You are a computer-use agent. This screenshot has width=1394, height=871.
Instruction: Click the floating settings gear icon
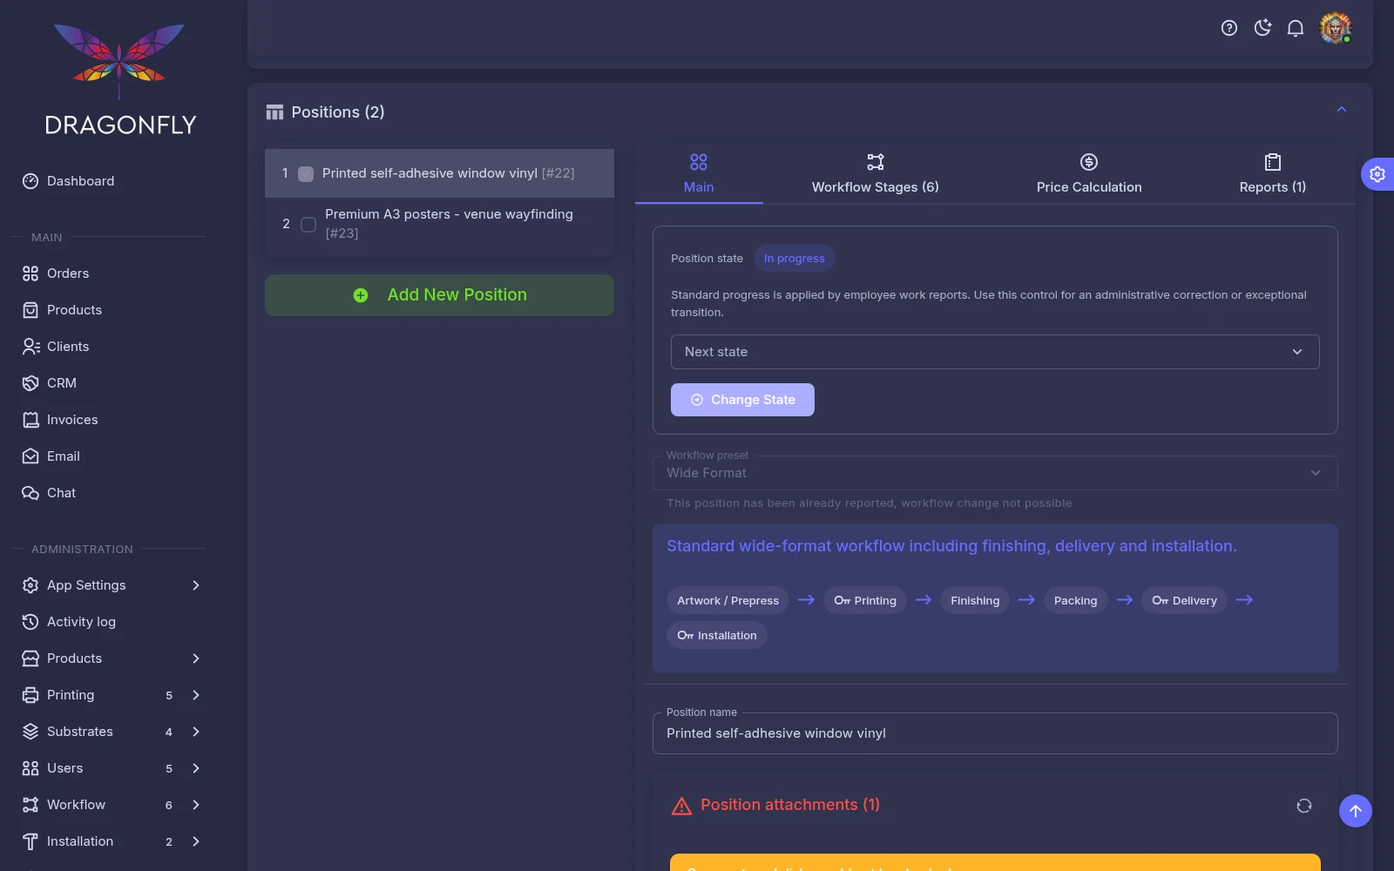[x=1377, y=174]
